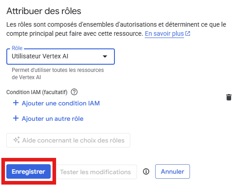Click the external-link icon after En savoir plus
242x190 pixels.
click(x=188, y=33)
